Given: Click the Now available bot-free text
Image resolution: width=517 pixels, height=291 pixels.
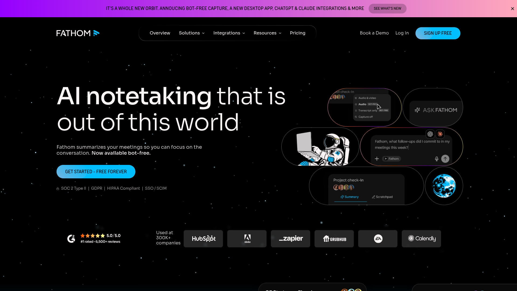Looking at the screenshot, I should pos(121,153).
